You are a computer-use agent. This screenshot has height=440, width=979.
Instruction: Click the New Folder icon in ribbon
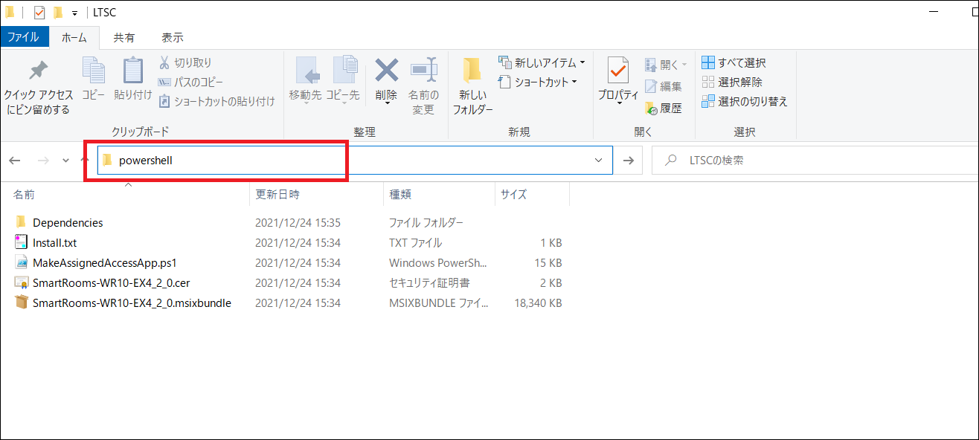(x=472, y=72)
